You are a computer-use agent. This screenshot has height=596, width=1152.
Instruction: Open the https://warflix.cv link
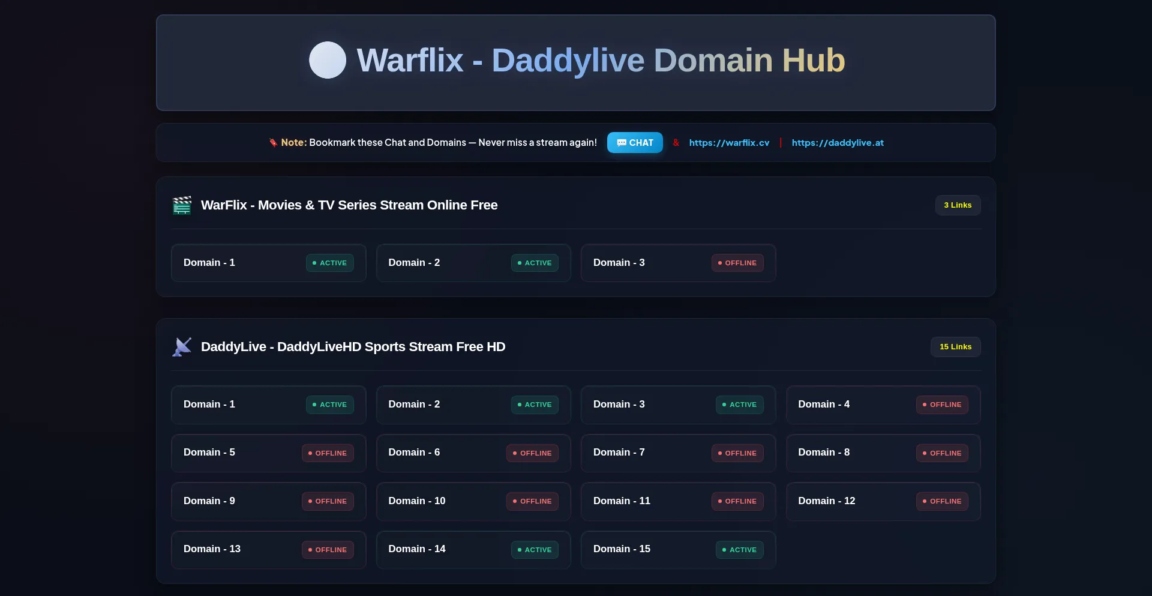[x=729, y=143]
